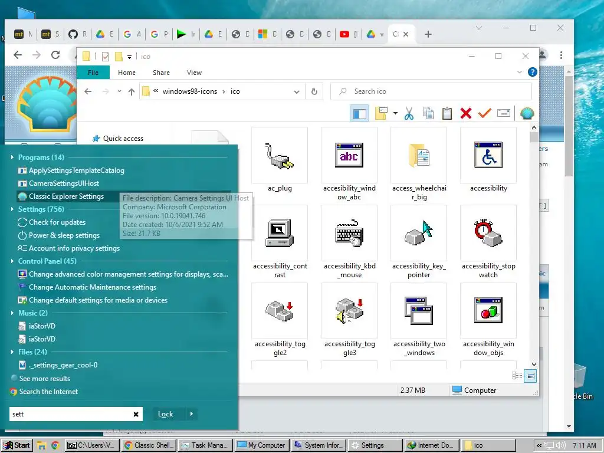Click the Start button on taskbar
The width and height of the screenshot is (604, 453).
tap(17, 445)
